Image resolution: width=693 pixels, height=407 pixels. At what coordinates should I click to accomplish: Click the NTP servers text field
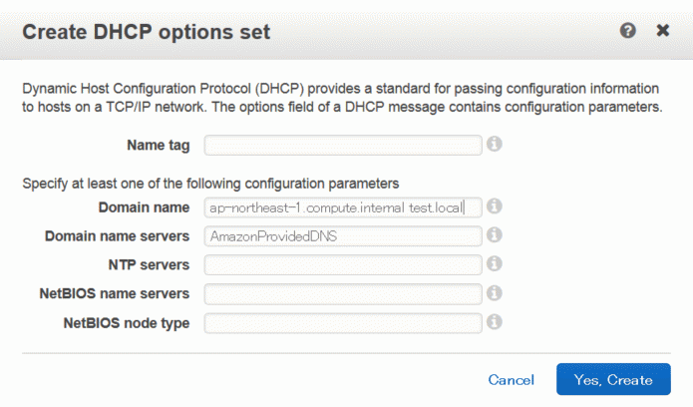[343, 265]
